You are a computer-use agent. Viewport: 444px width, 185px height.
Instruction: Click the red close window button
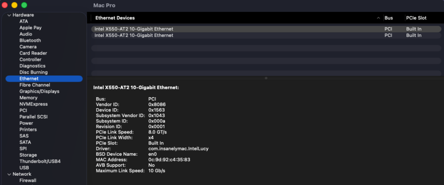[4, 5]
